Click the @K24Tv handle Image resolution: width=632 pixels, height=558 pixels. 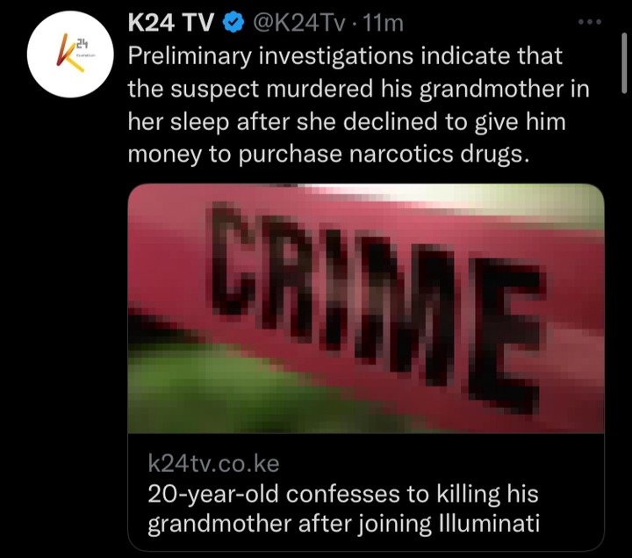click(298, 23)
